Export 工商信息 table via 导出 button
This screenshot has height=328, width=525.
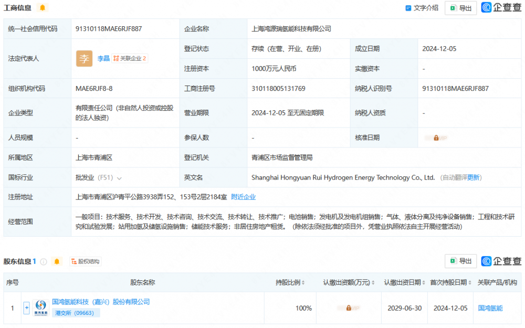[x=460, y=8]
